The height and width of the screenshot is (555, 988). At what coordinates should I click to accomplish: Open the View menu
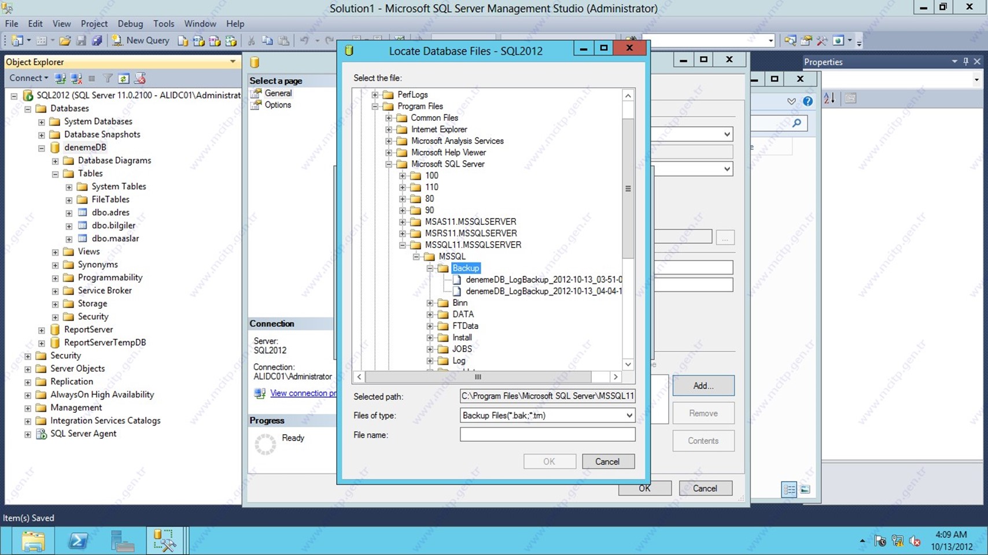tap(61, 24)
